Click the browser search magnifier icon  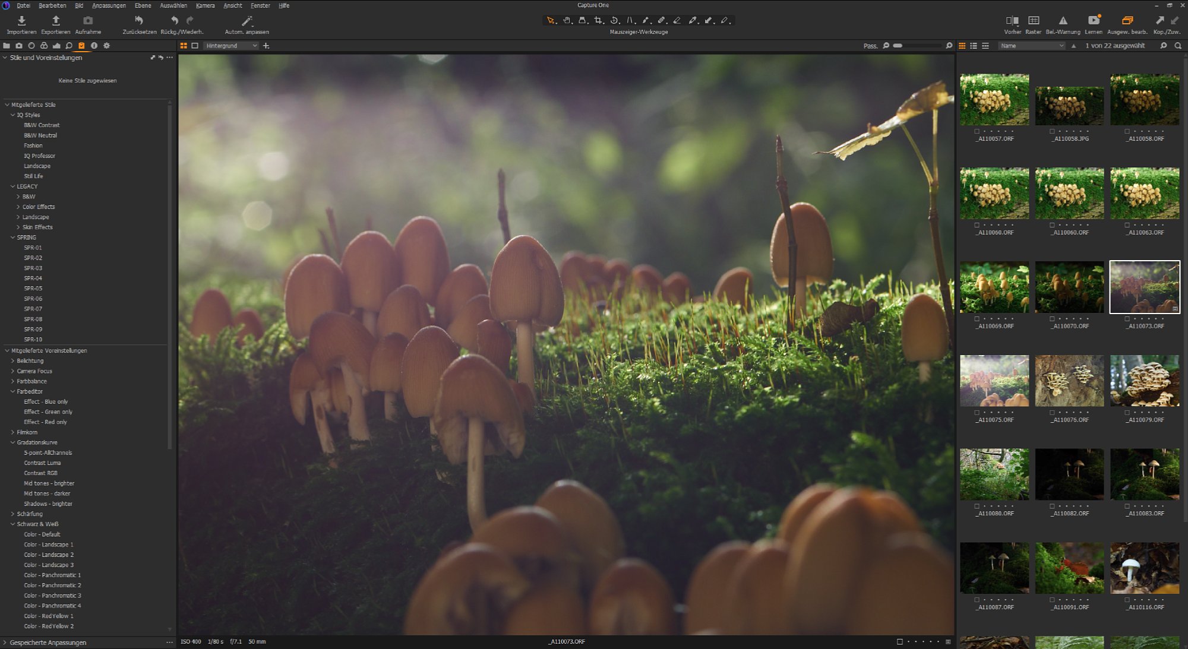pyautogui.click(x=1178, y=46)
